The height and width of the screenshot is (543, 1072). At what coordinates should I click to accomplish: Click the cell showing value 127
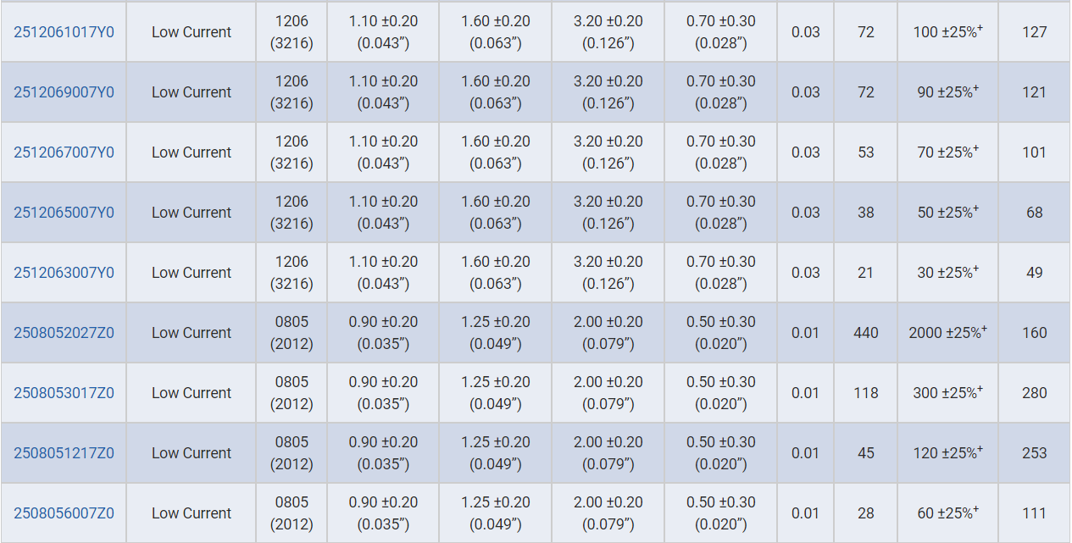(x=1034, y=32)
